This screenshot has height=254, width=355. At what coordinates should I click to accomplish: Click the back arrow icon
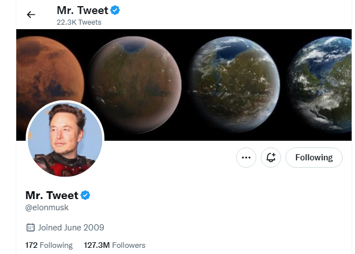(31, 15)
